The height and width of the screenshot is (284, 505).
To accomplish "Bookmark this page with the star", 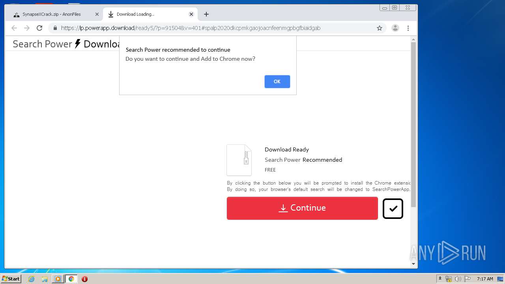I will point(380,28).
